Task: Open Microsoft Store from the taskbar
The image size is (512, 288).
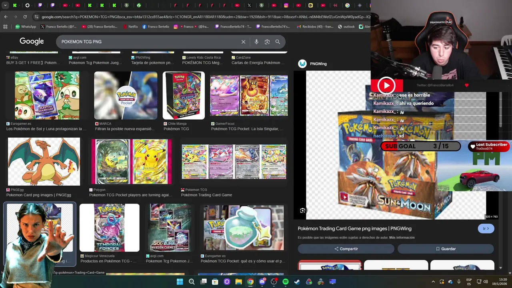Action: coord(215,282)
